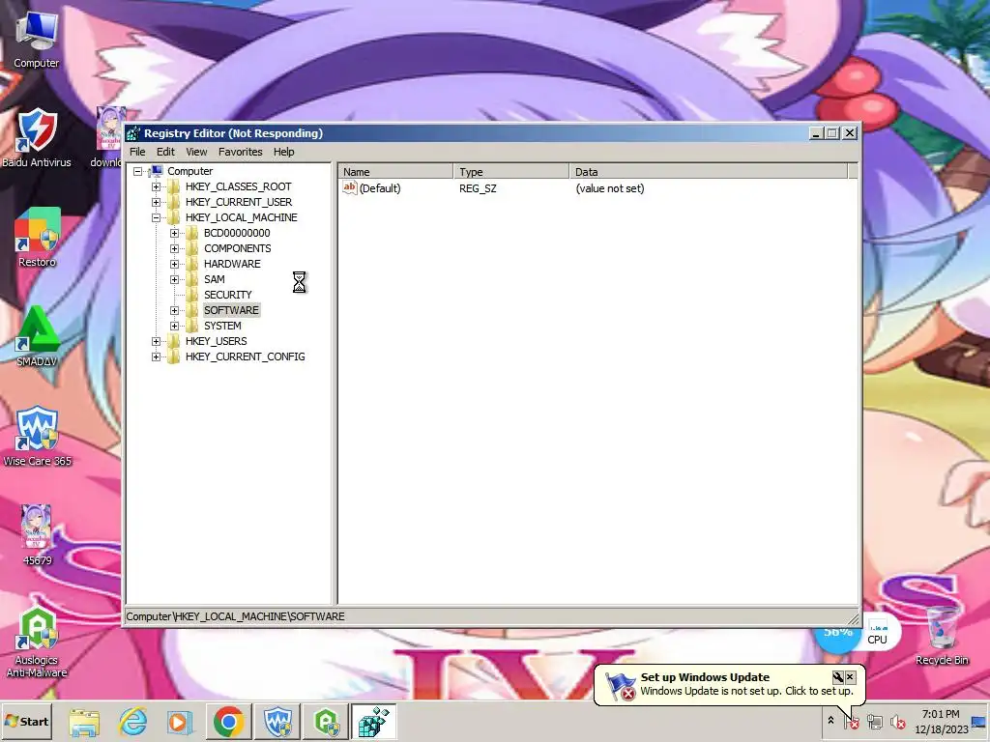
Task: Open the balloon's wrench options icon
Action: coord(838,677)
